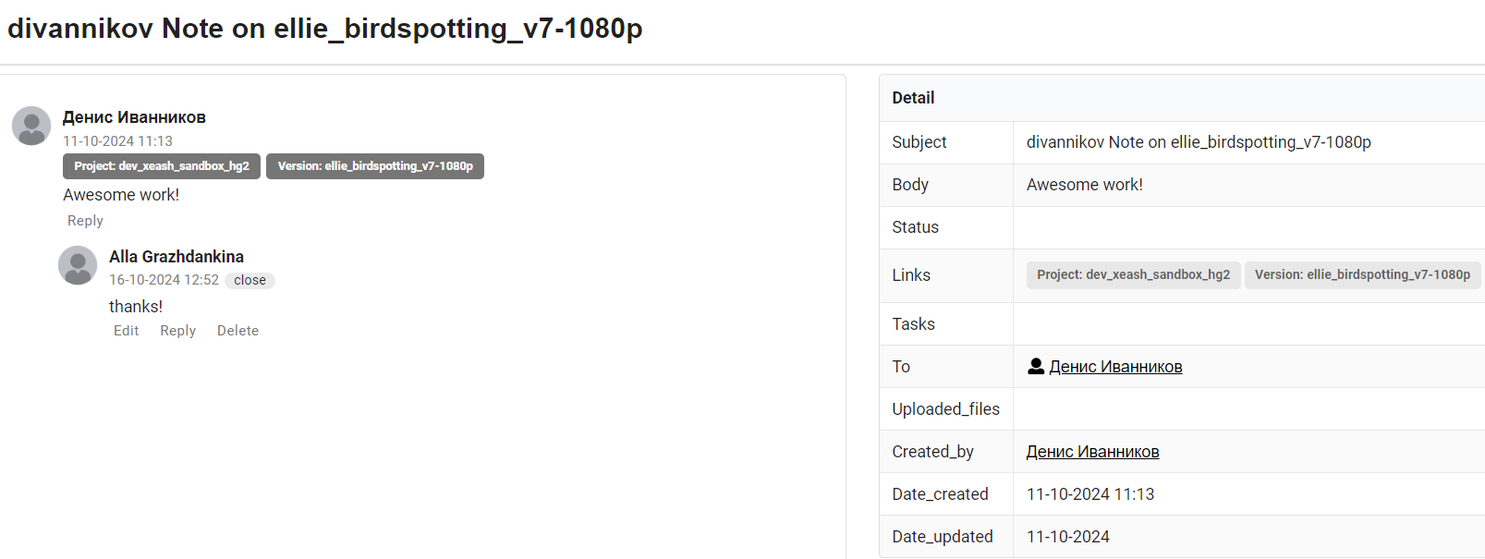The image size is (1485, 559).
Task: Click the author name Денис Иванников above the note
Action: click(x=134, y=117)
